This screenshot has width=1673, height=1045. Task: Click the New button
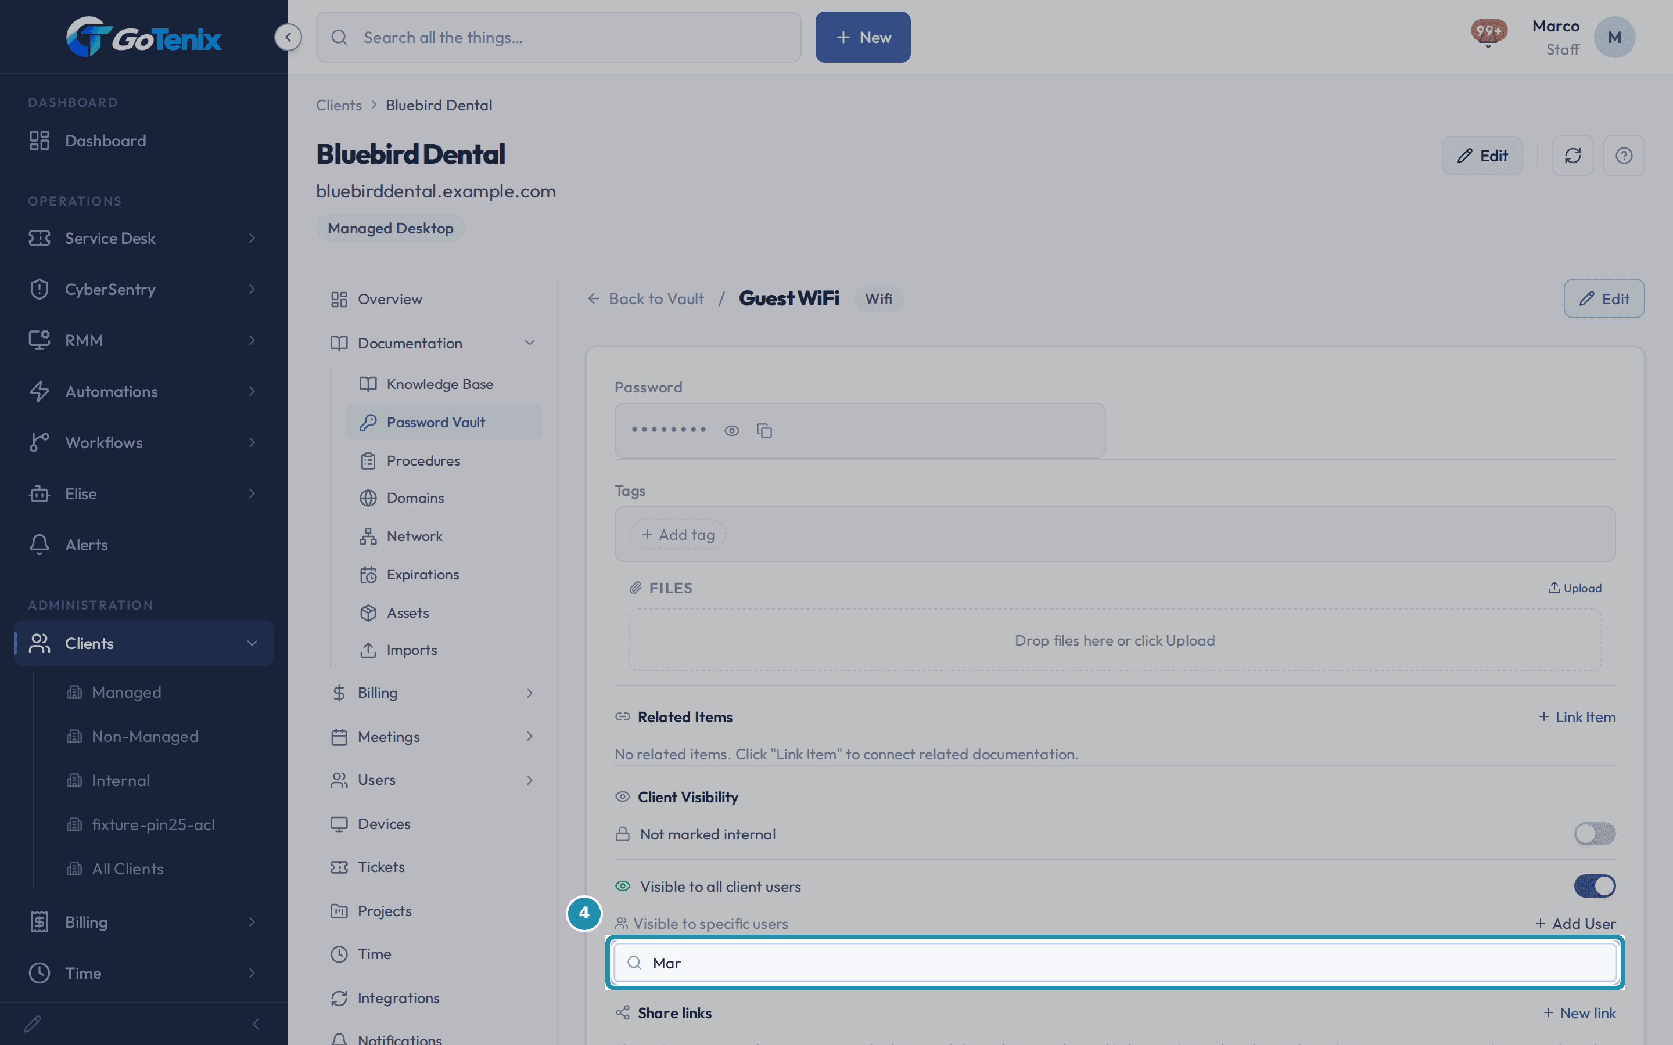(x=863, y=37)
